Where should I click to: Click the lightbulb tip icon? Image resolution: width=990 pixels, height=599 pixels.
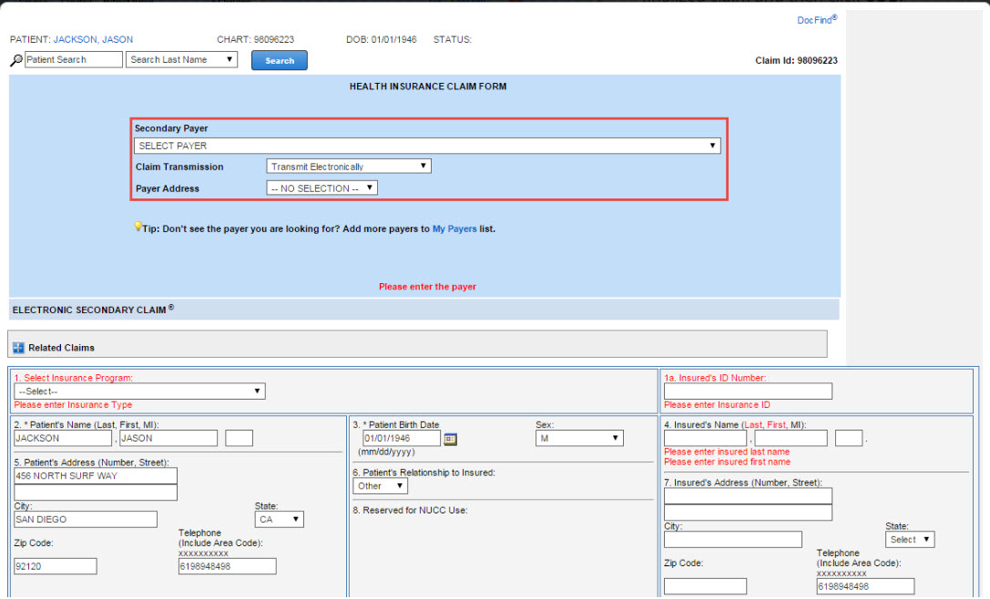point(138,227)
